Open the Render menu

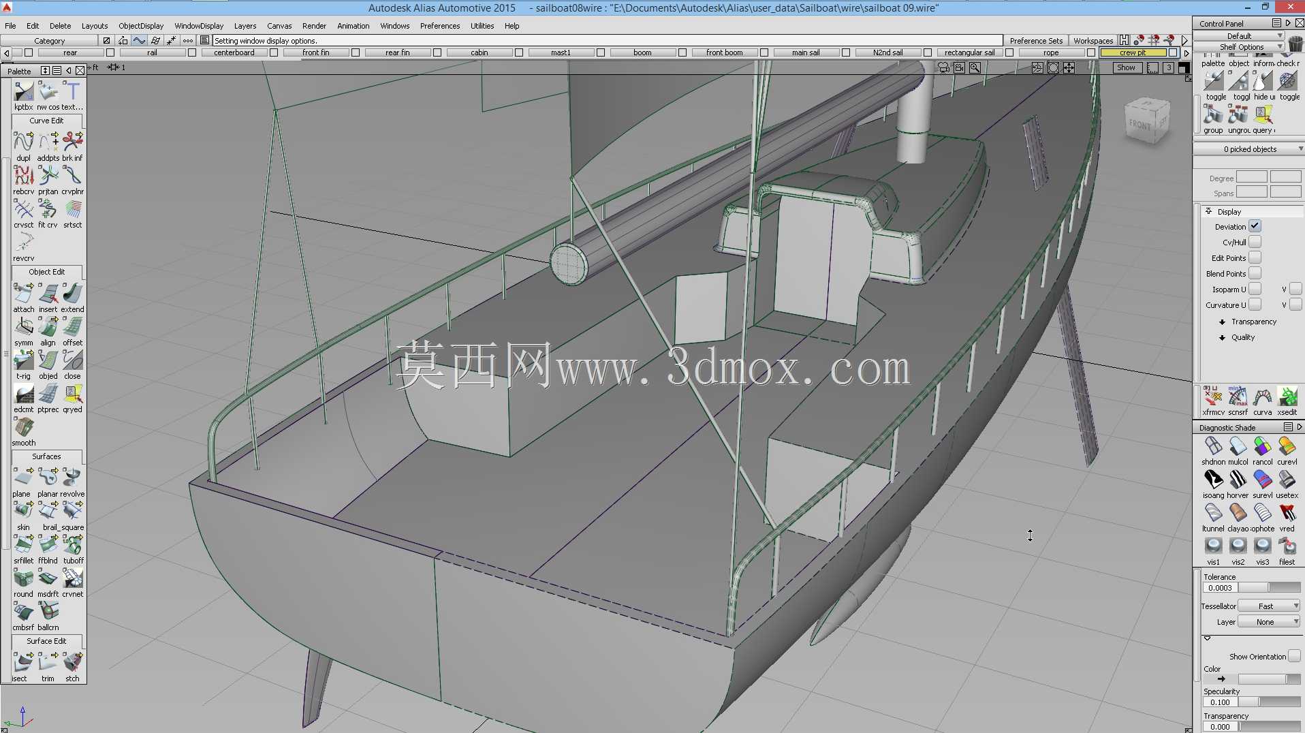click(x=314, y=26)
